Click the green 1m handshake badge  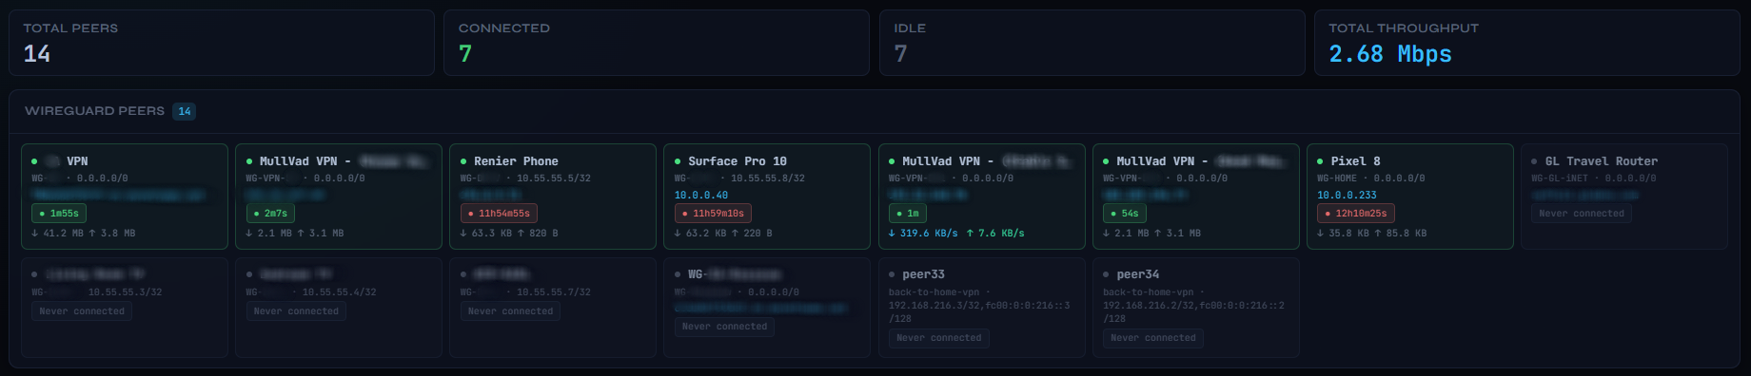908,214
